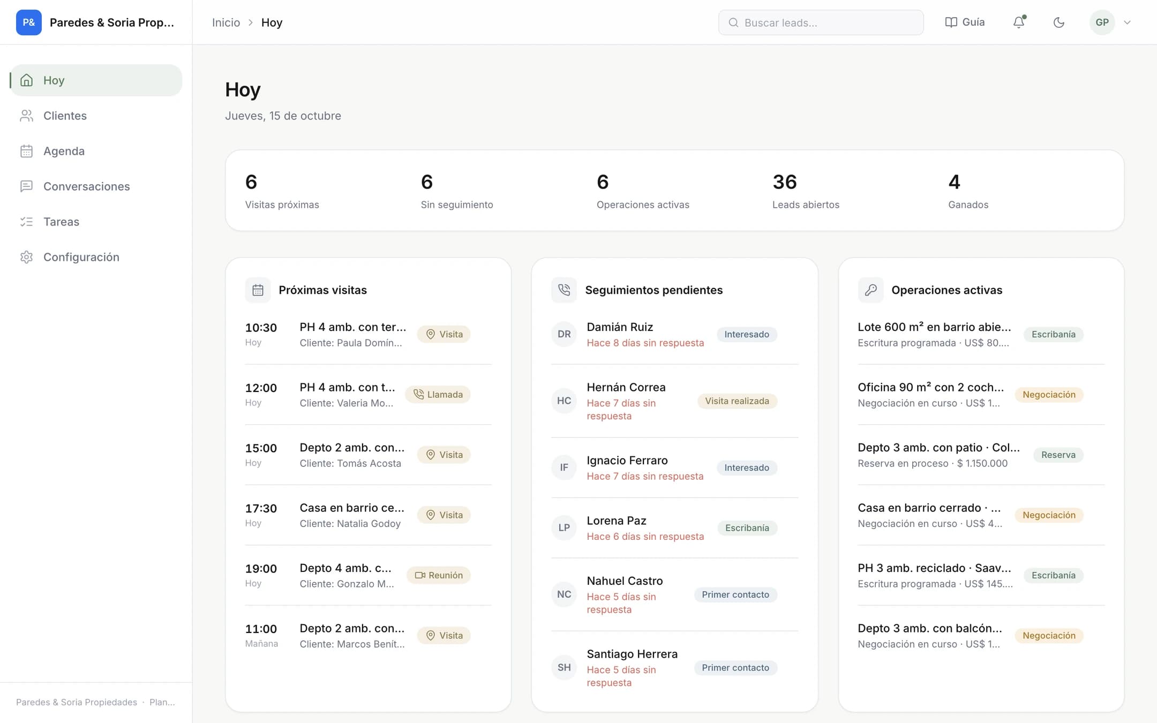Open the Guía book link
The height and width of the screenshot is (723, 1157).
[x=965, y=22]
